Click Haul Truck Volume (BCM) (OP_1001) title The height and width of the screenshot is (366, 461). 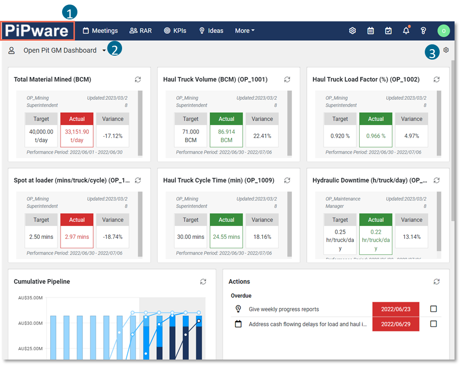coord(215,79)
